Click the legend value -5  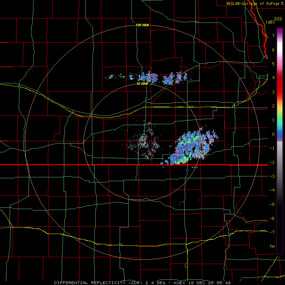(272, 204)
